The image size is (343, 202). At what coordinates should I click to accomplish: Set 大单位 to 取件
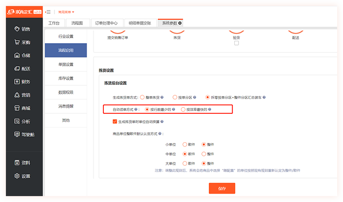coord(185,163)
